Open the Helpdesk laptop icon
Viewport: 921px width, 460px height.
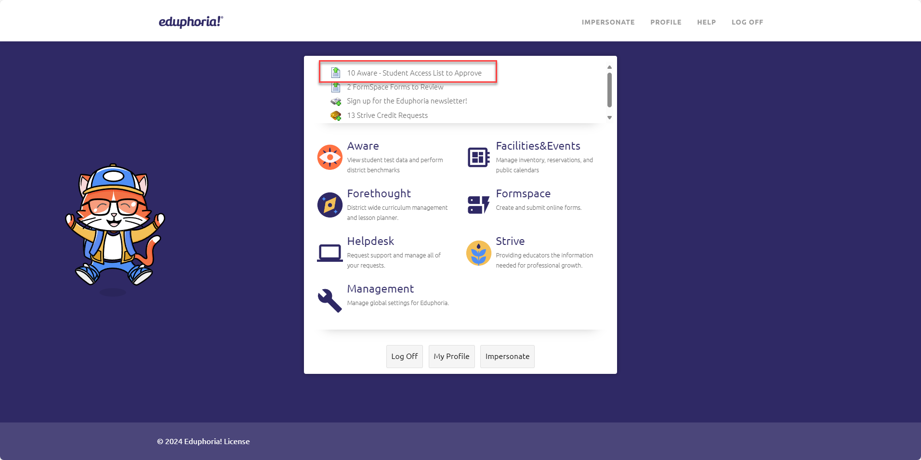pos(330,253)
